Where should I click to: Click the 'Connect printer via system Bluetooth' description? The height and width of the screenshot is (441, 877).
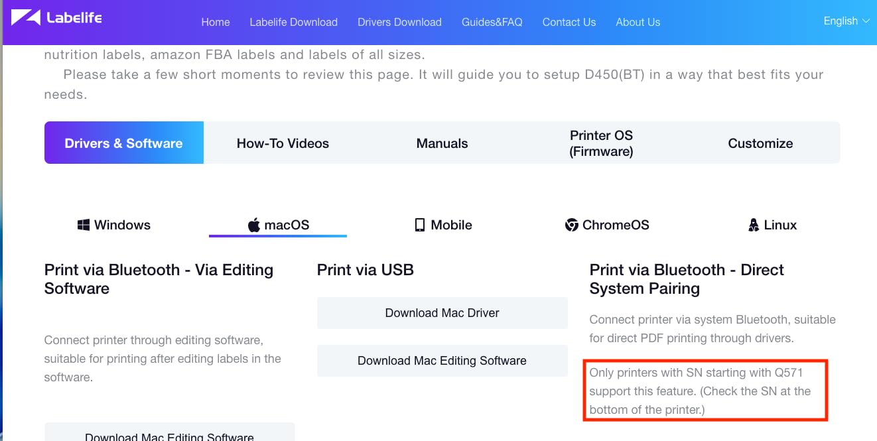click(712, 329)
